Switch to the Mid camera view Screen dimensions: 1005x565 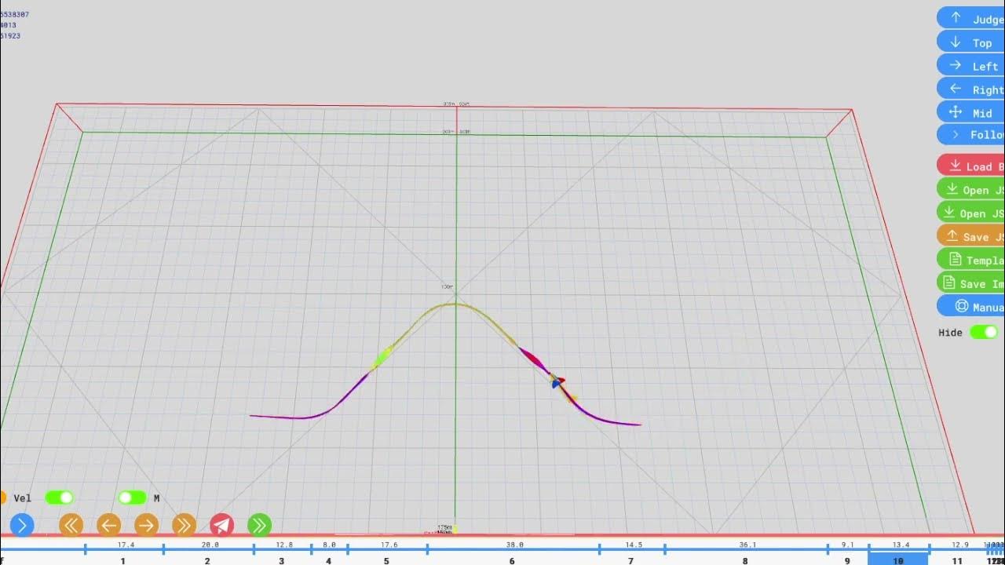(970, 112)
